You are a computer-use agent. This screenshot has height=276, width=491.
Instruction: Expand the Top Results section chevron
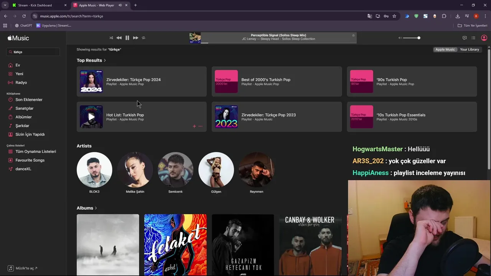[105, 61]
